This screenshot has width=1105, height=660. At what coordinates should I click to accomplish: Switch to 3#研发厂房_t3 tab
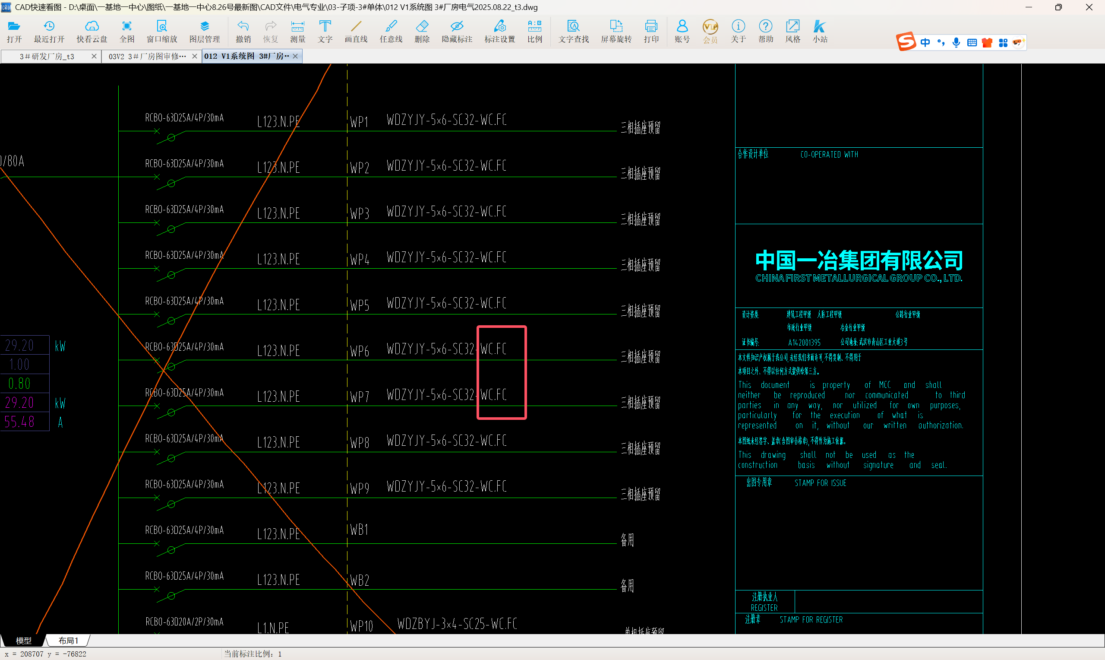pyautogui.click(x=47, y=57)
